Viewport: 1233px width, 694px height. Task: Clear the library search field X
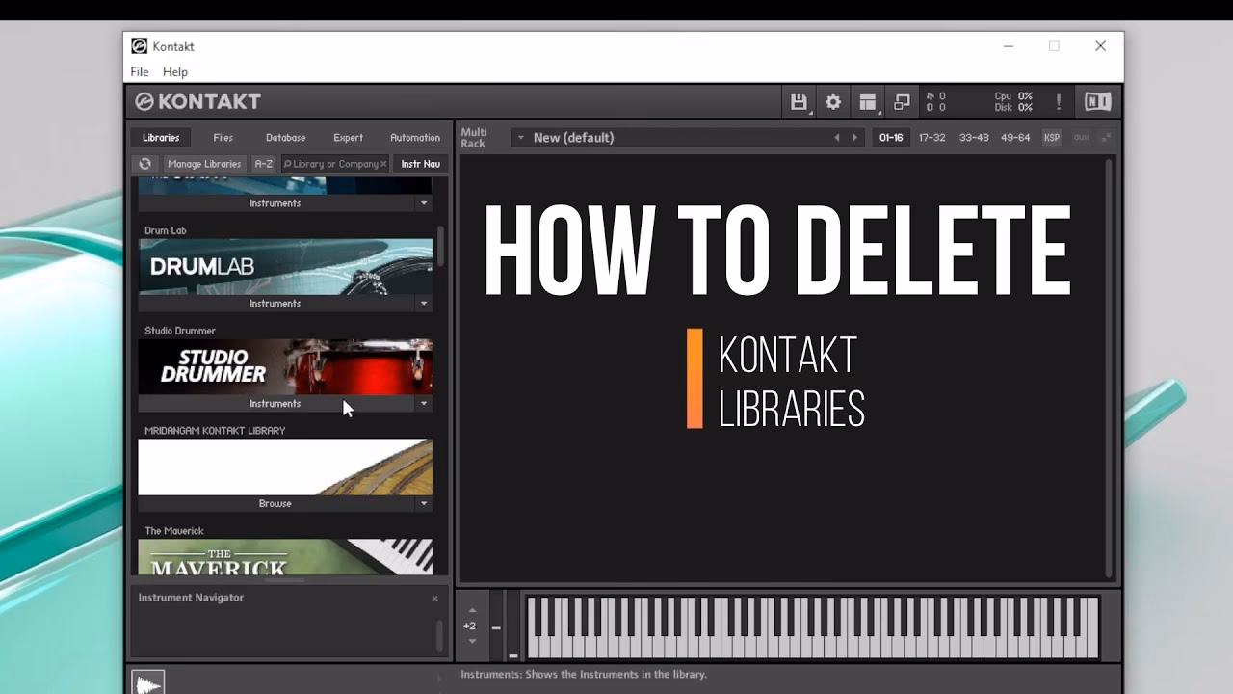(383, 164)
